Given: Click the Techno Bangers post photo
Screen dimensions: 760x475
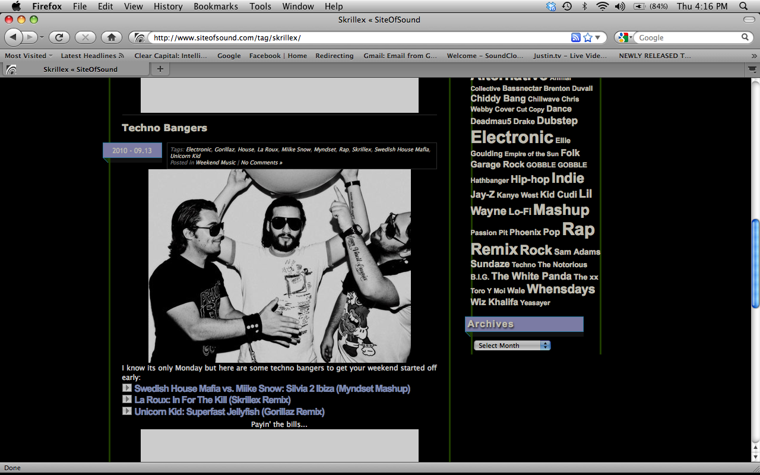Looking at the screenshot, I should (x=280, y=266).
